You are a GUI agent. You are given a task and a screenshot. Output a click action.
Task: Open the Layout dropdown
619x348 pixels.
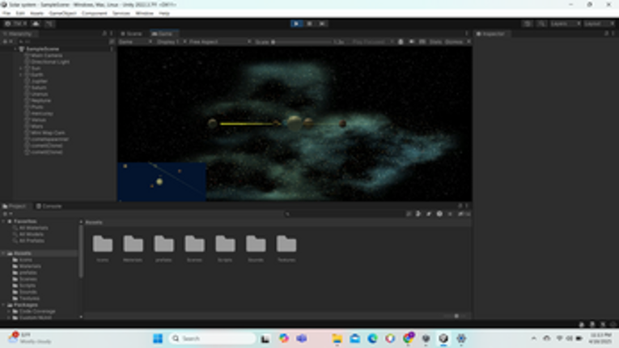tap(599, 23)
